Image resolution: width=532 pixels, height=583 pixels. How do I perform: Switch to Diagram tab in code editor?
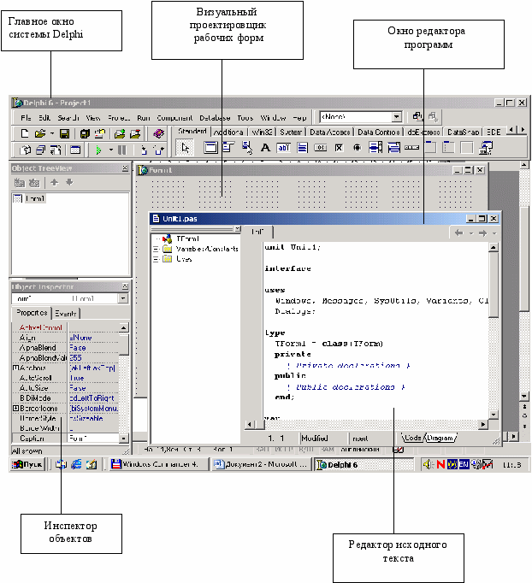pyautogui.click(x=440, y=438)
